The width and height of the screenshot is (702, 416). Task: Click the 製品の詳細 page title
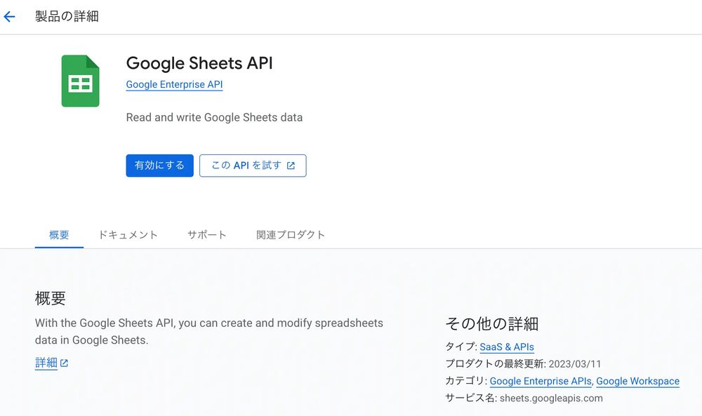coord(67,16)
